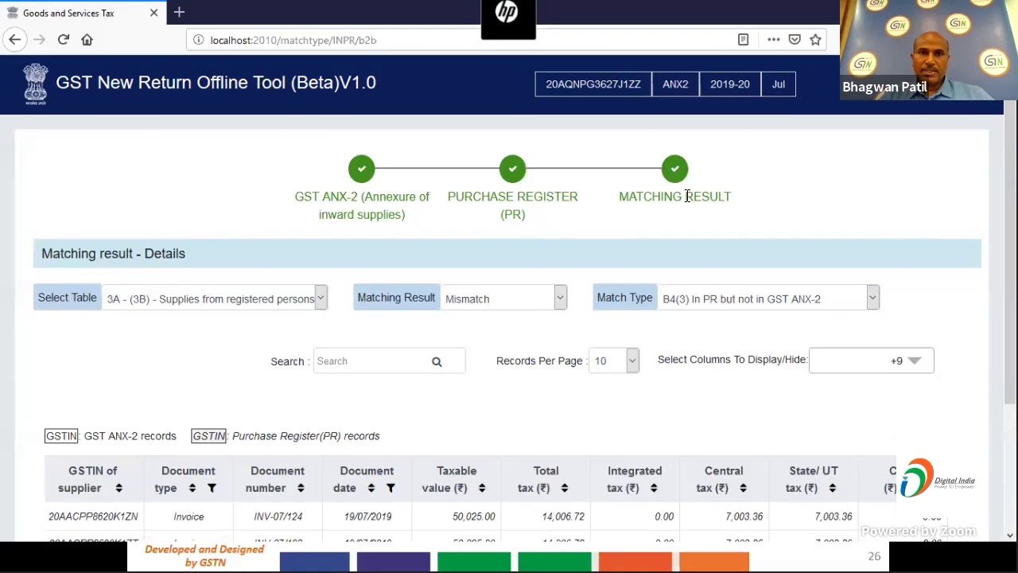This screenshot has height=573, width=1018.
Task: Reload the current browser page
Action: [64, 40]
